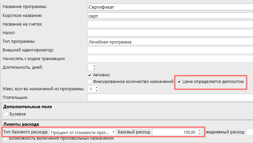
Task: Click the Ежедневный расход input field
Action: click(250, 132)
